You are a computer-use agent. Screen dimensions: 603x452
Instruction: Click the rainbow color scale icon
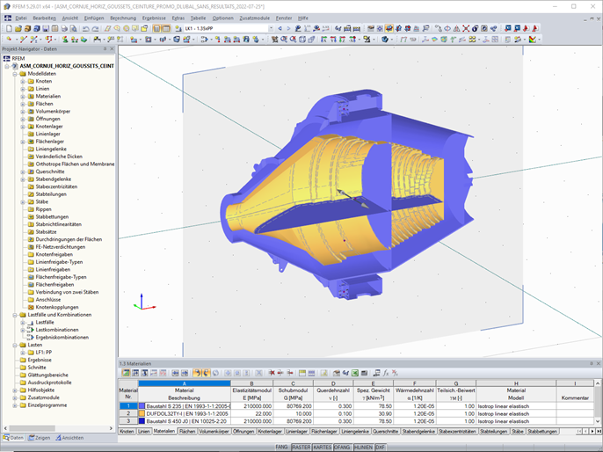[x=532, y=40]
